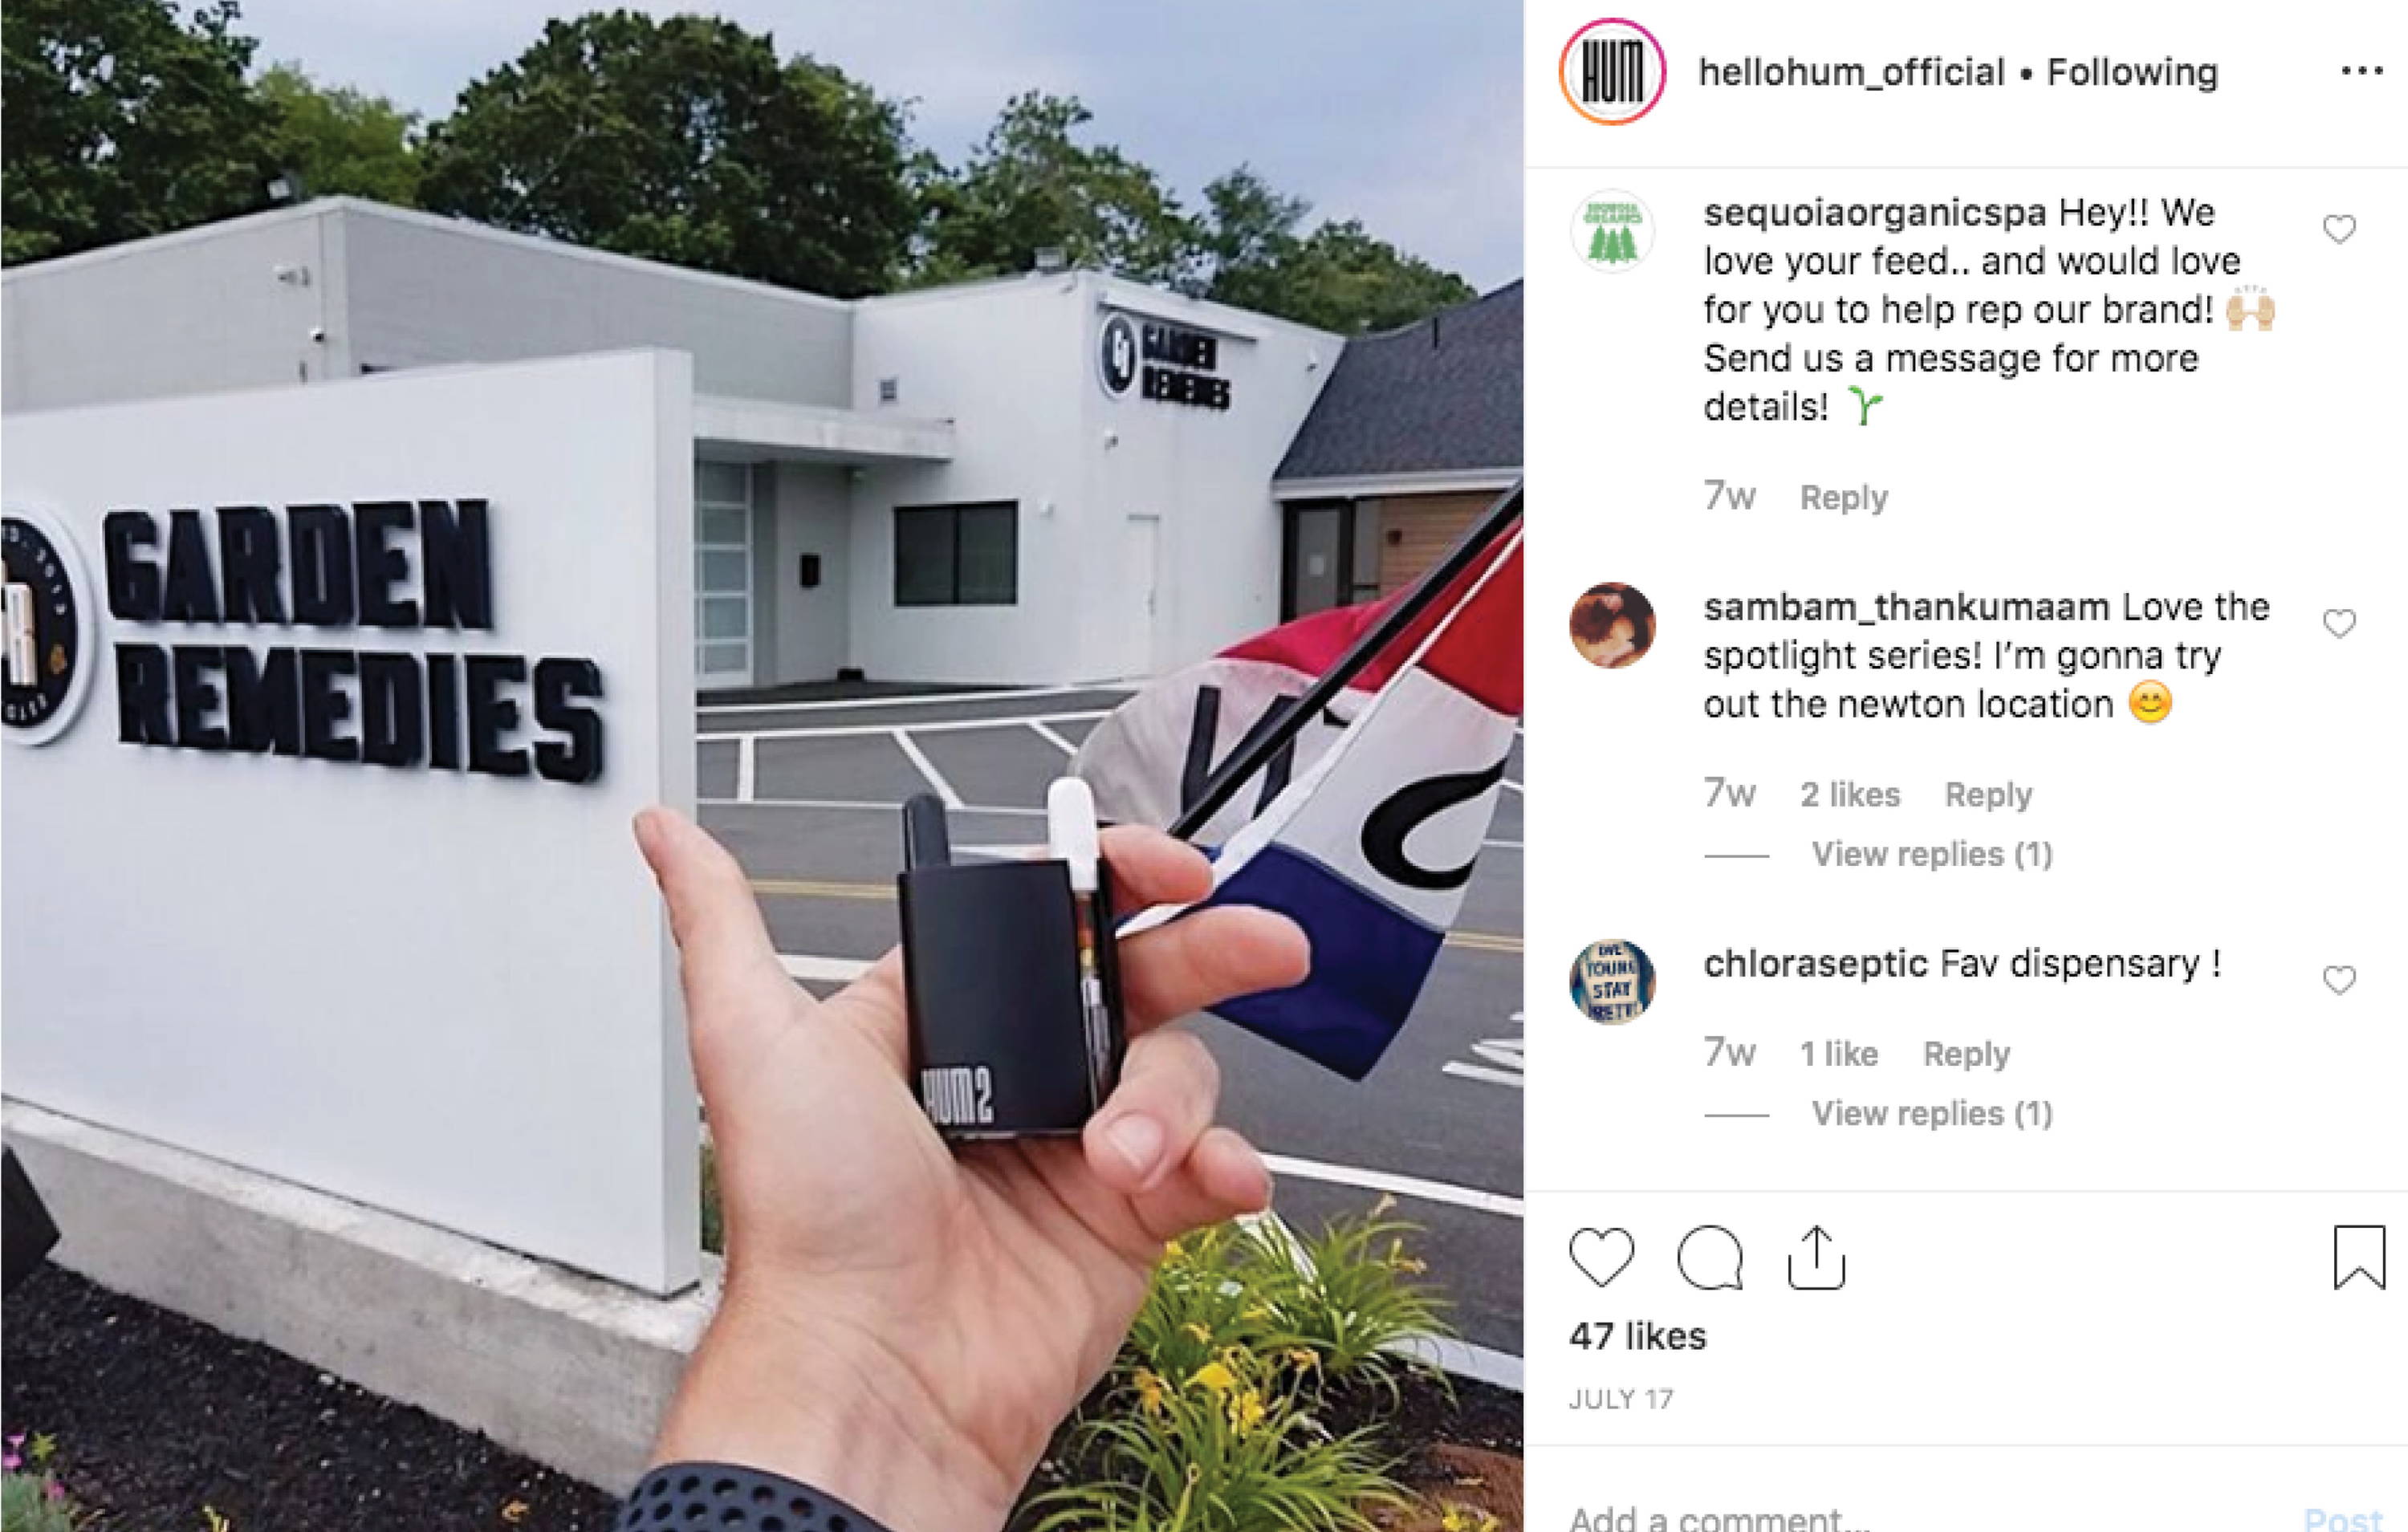
Task: Reply to chloraseptic's Fav dispensary comment
Action: point(1966,1054)
